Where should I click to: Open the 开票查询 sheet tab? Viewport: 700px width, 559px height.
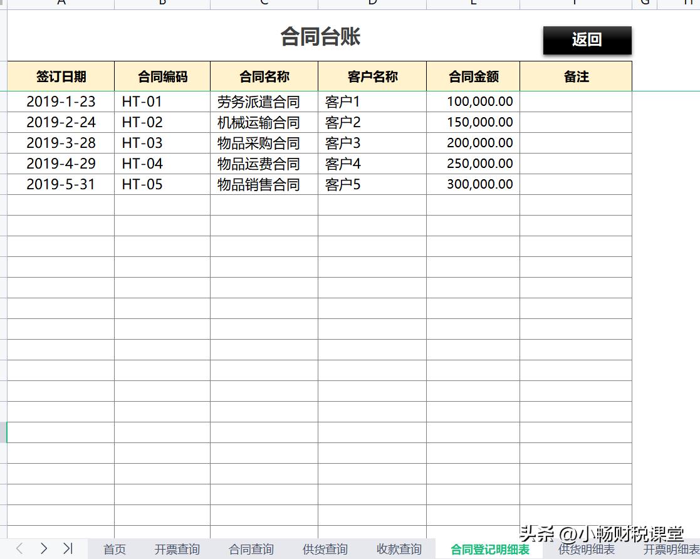(x=177, y=548)
